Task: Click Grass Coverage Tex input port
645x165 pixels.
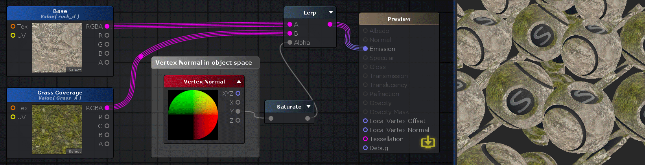Action: click(13, 108)
